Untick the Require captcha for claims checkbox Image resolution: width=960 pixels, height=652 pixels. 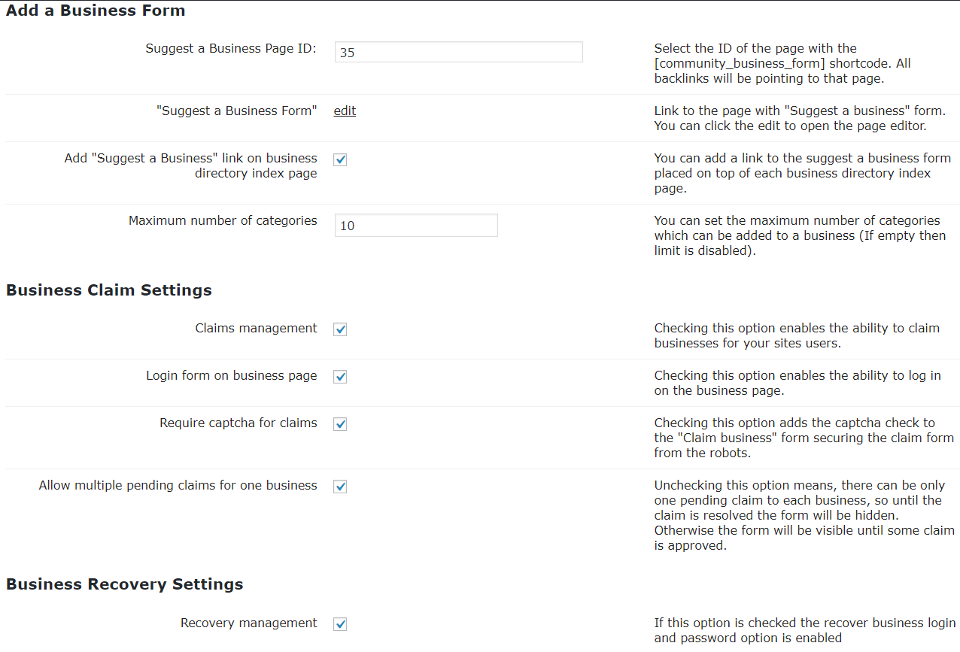(x=340, y=424)
